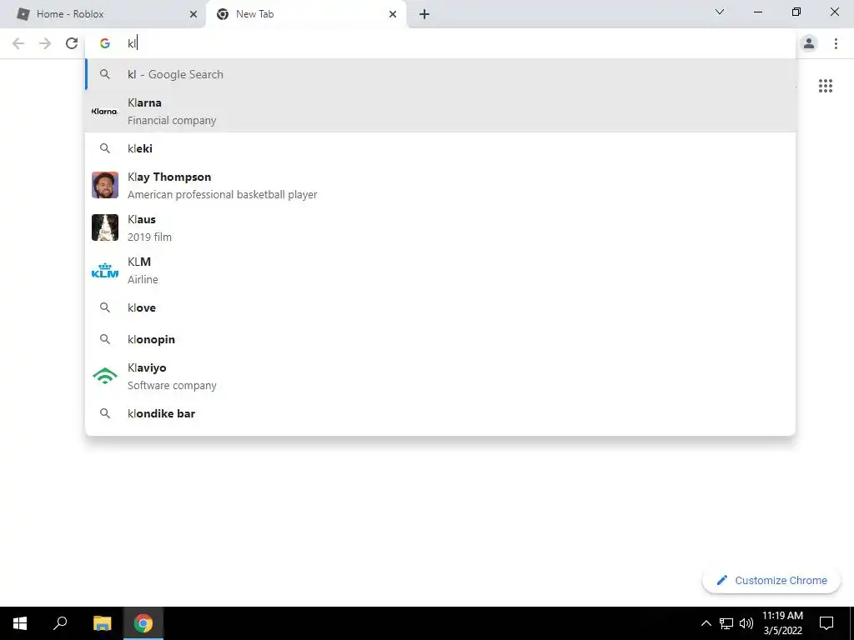This screenshot has width=854, height=640.
Task: Close the New Tab tab
Action: click(x=393, y=14)
